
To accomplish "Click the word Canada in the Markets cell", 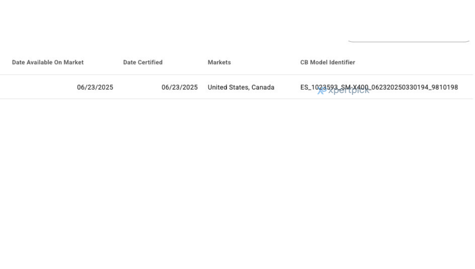I will (263, 87).
